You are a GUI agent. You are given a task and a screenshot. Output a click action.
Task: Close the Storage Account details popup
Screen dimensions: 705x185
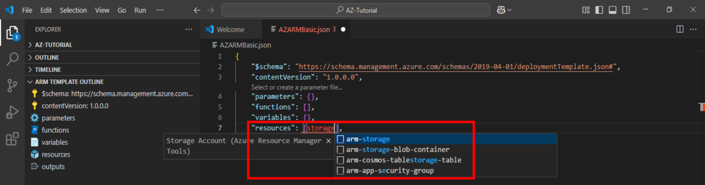coord(328,141)
